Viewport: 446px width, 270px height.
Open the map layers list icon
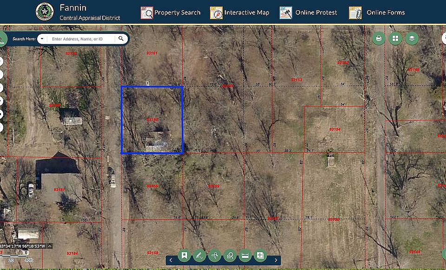pyautogui.click(x=412, y=39)
